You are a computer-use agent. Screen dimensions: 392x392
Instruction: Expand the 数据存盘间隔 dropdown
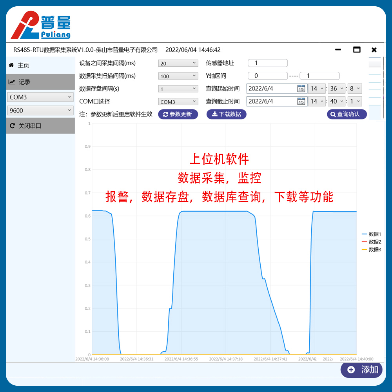point(178,89)
